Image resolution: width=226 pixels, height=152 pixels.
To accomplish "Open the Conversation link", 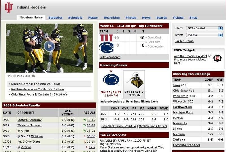I will point(156,47).
